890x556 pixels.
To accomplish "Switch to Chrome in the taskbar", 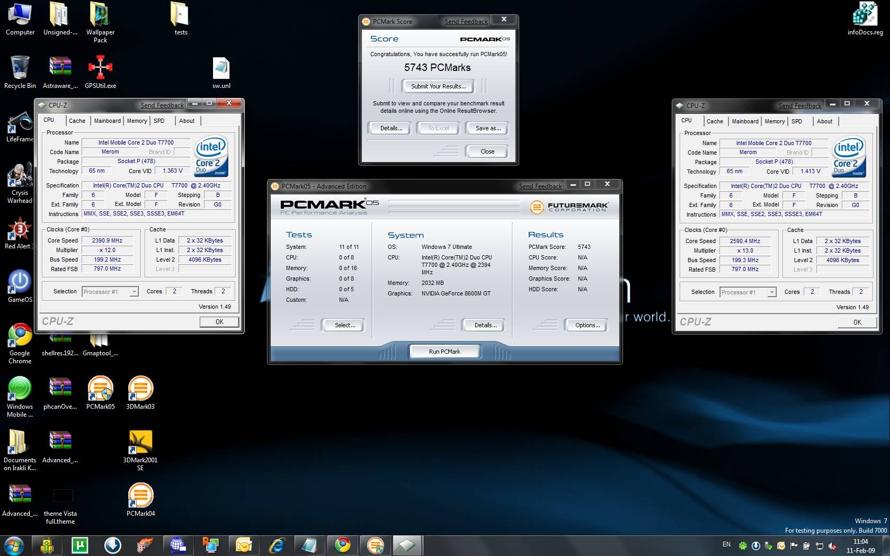I will pos(342,545).
